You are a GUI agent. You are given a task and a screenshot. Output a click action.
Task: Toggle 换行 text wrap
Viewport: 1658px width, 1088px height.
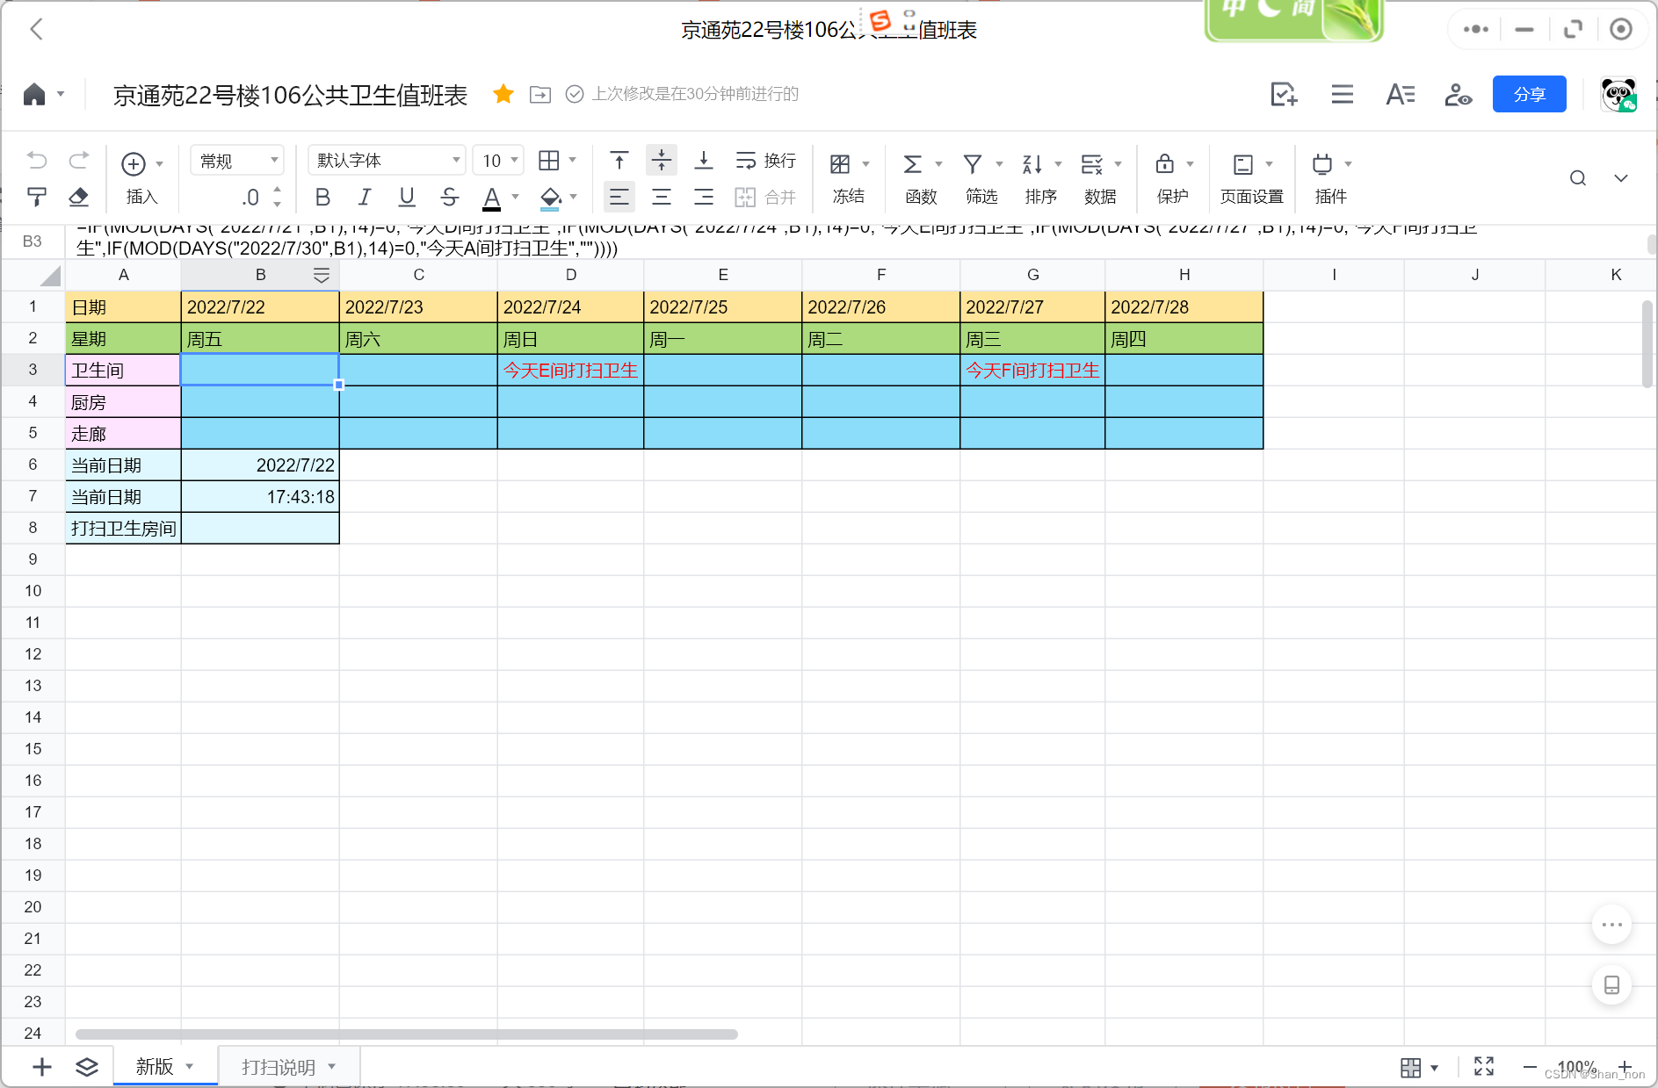(765, 161)
